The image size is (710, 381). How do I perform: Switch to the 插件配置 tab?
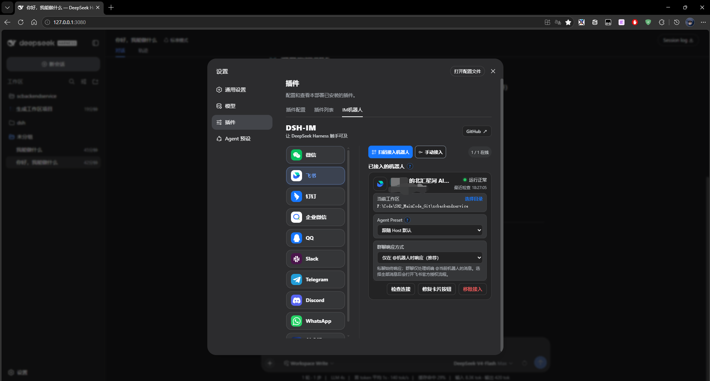[296, 110]
